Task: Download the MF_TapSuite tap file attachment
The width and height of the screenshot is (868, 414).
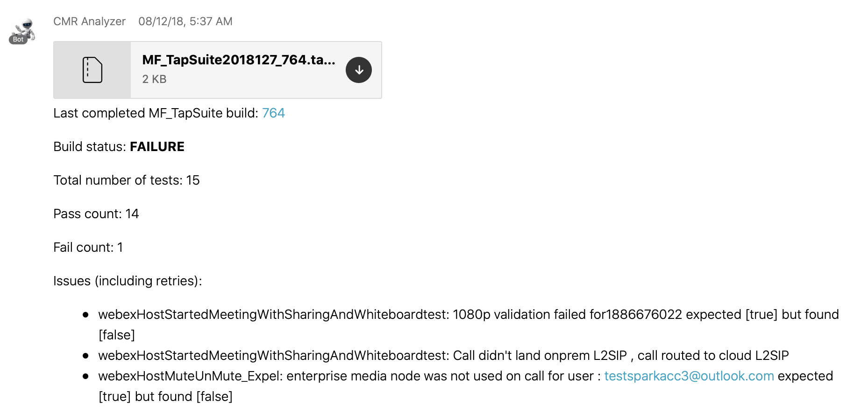Action: pos(358,70)
